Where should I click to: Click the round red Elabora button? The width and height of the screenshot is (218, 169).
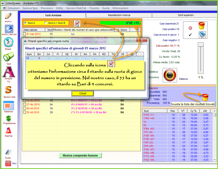click(x=170, y=75)
